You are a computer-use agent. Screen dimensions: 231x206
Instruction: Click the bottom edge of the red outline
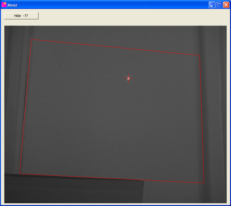(112, 178)
